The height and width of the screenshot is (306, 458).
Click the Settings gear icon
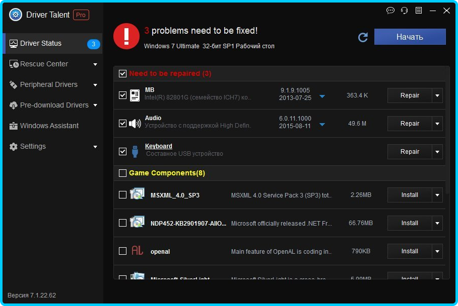(14, 146)
